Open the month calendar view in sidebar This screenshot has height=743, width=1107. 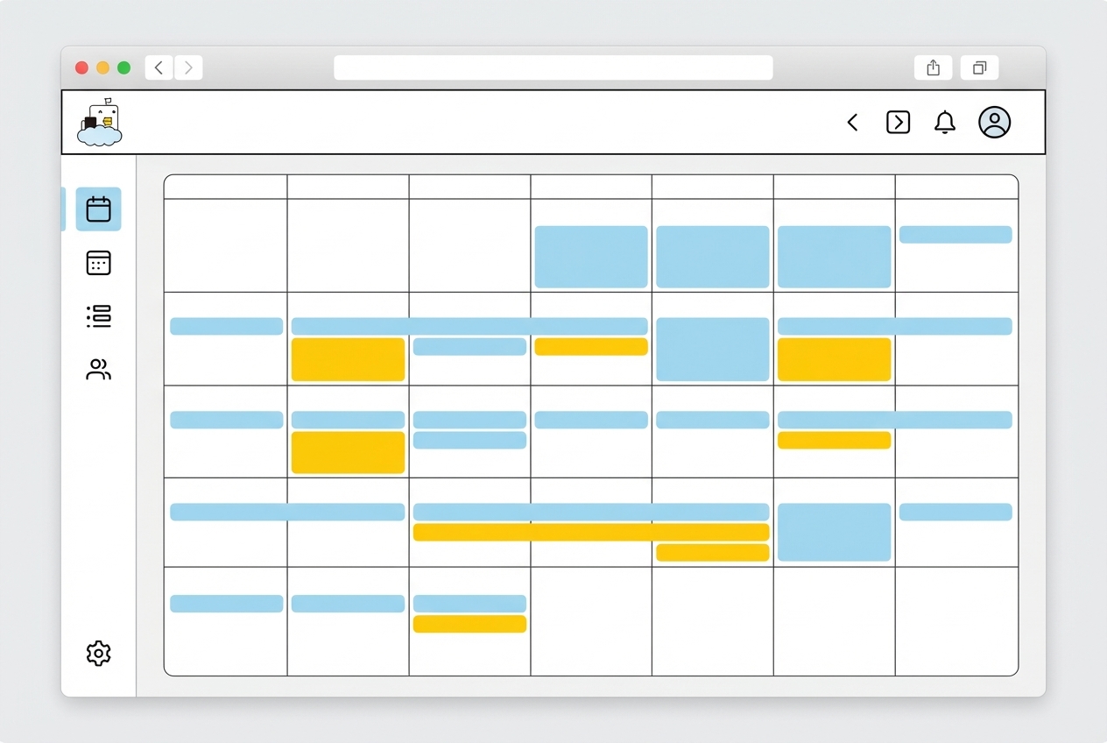tap(98, 209)
